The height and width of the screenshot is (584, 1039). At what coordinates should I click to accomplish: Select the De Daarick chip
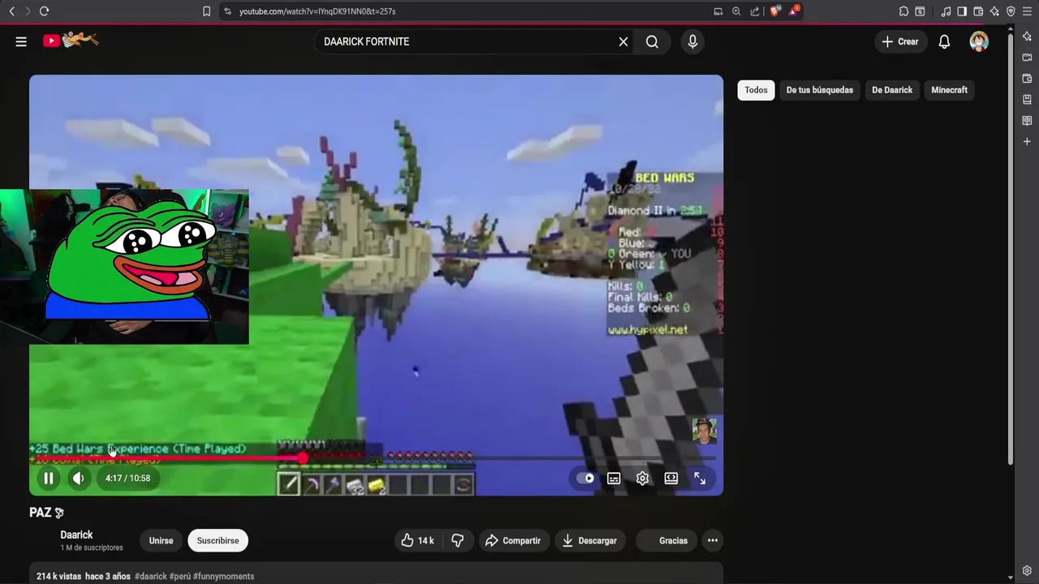click(892, 90)
